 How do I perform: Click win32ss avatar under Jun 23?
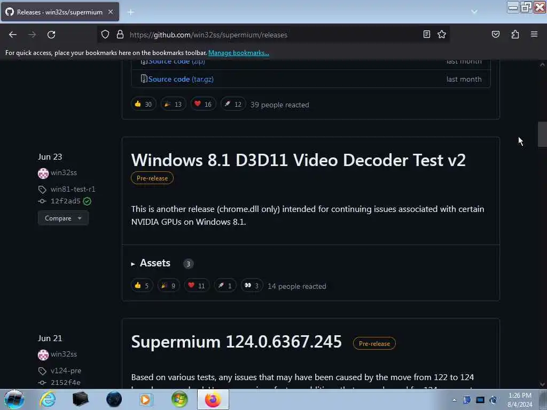(43, 173)
